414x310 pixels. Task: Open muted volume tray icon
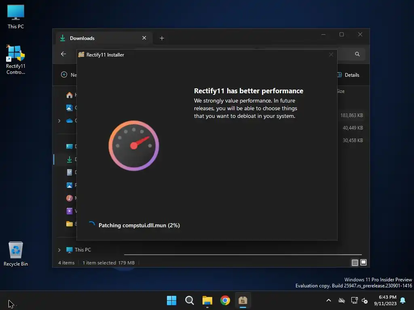pos(365,300)
